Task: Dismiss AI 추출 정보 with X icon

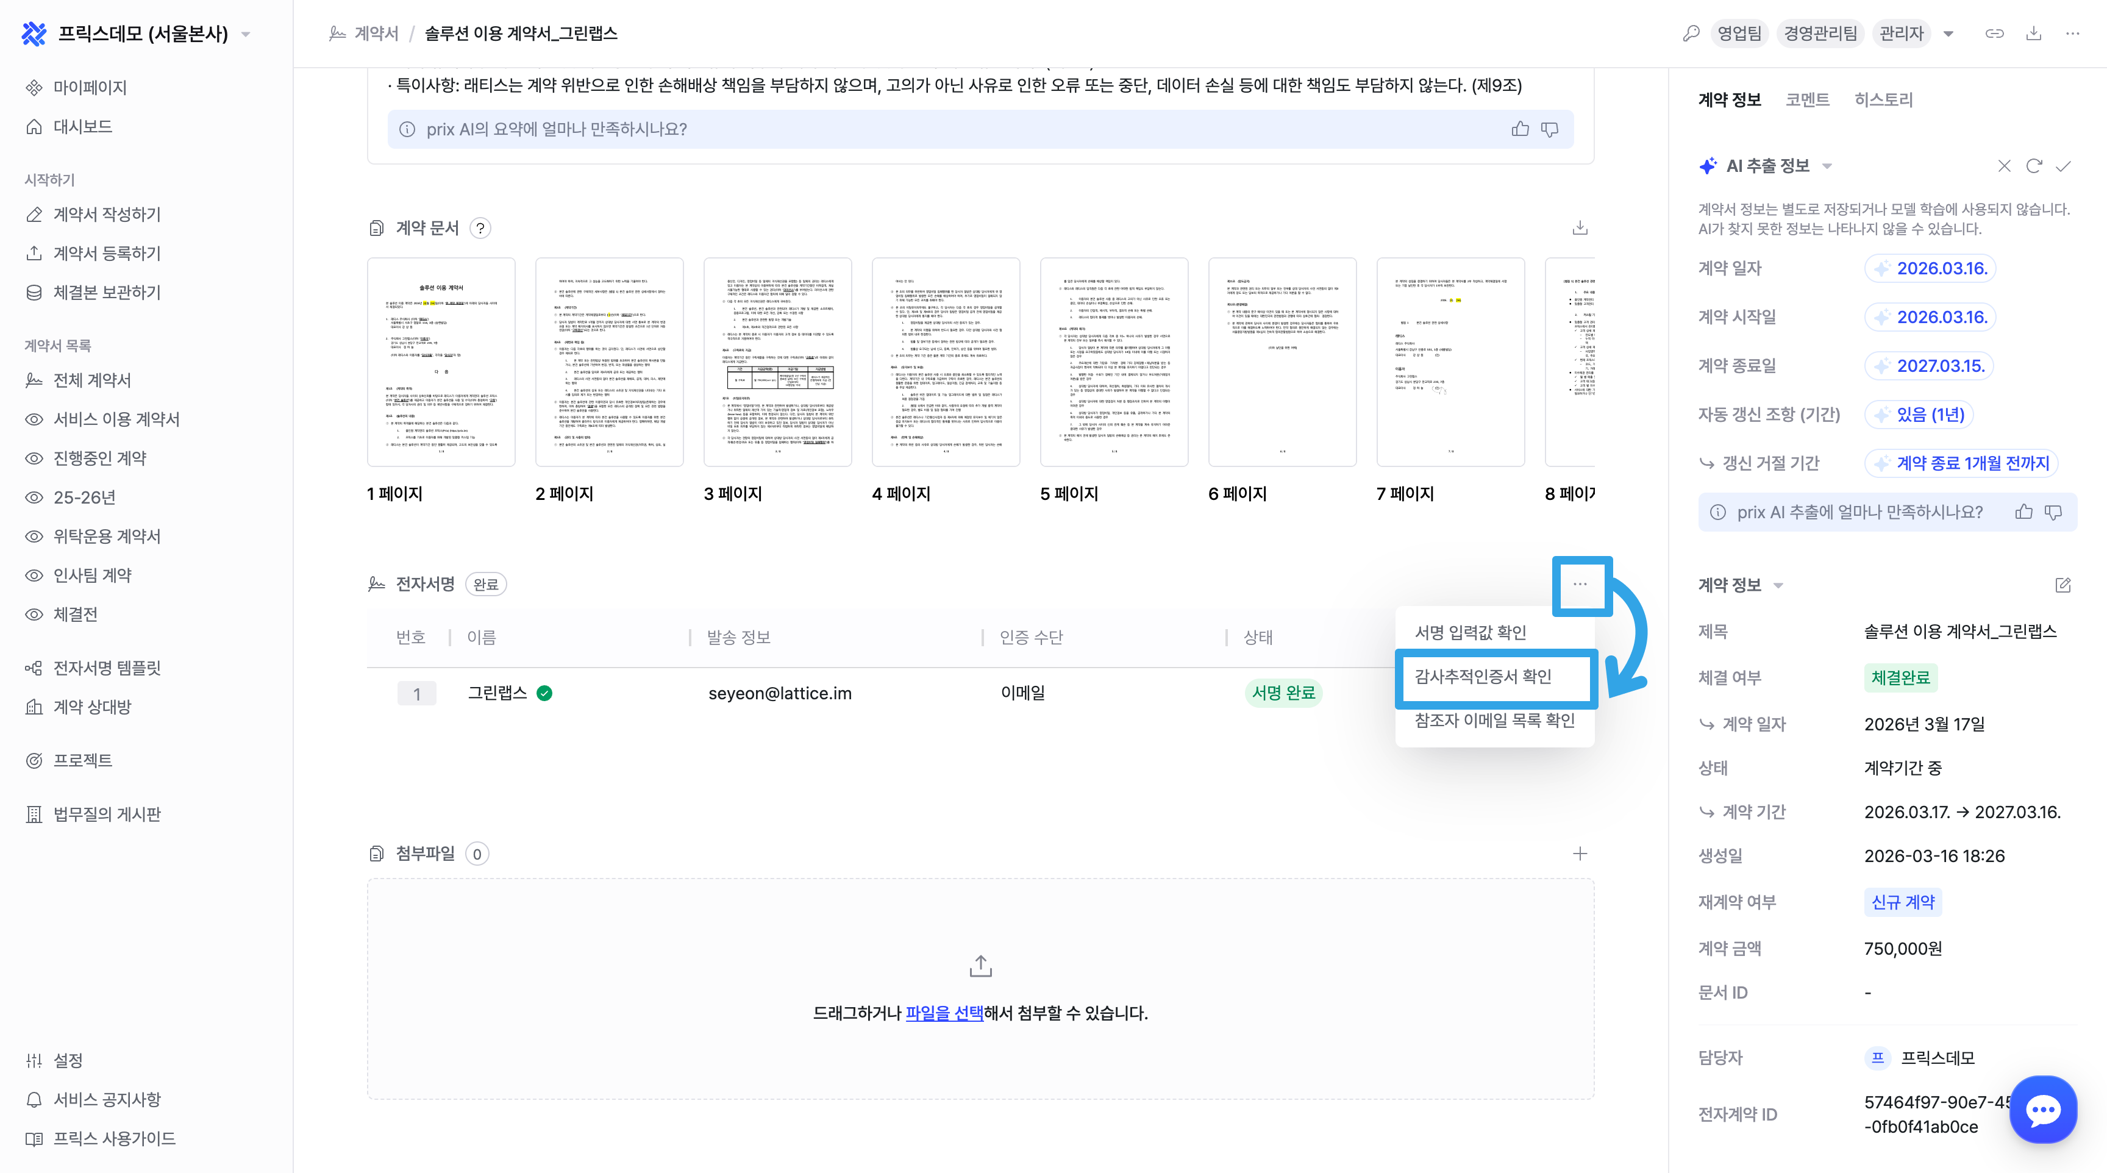Action: [2004, 166]
